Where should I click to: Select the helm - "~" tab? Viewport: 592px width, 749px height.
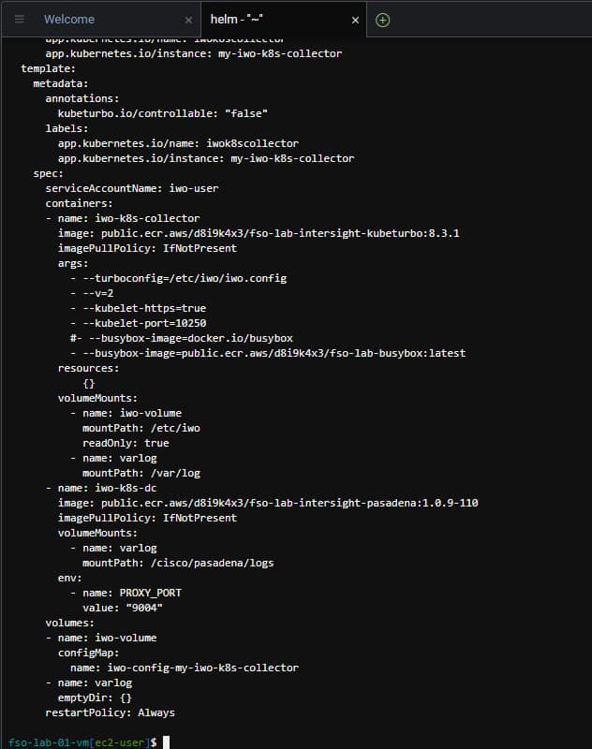236,19
